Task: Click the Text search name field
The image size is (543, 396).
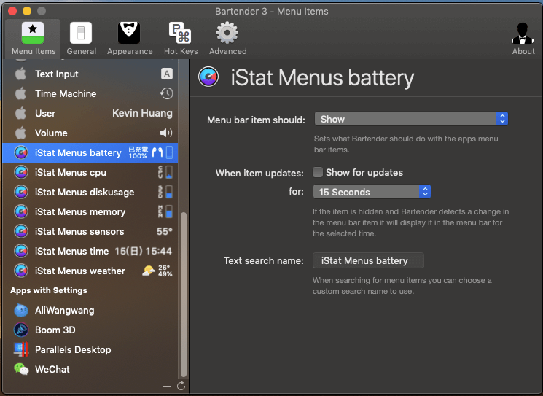Action: pos(368,260)
